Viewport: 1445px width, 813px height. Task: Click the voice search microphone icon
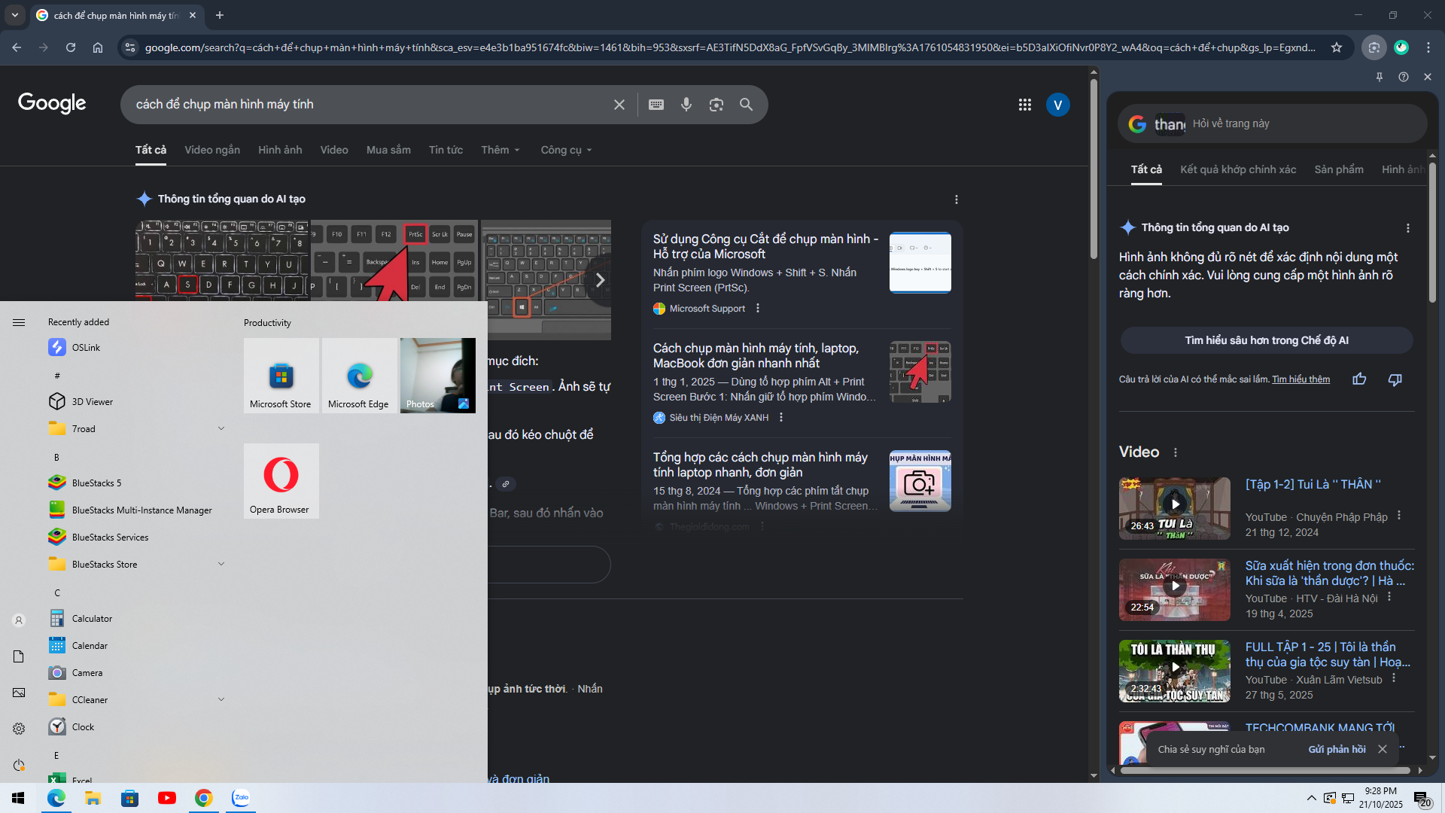pyautogui.click(x=686, y=105)
